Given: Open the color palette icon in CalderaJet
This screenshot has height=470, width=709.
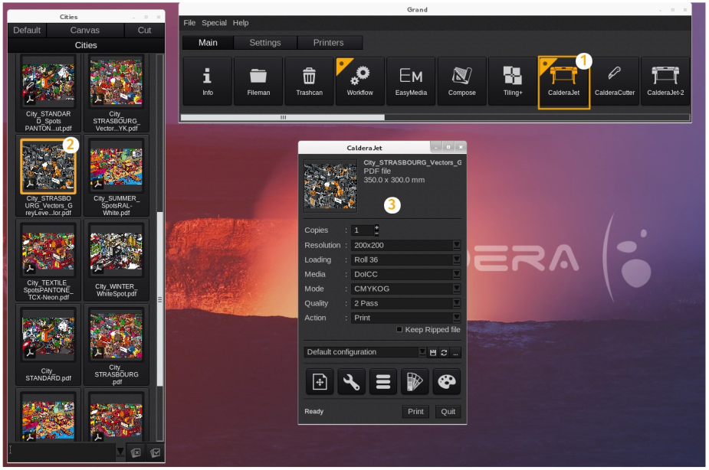Looking at the screenshot, I should [x=446, y=382].
